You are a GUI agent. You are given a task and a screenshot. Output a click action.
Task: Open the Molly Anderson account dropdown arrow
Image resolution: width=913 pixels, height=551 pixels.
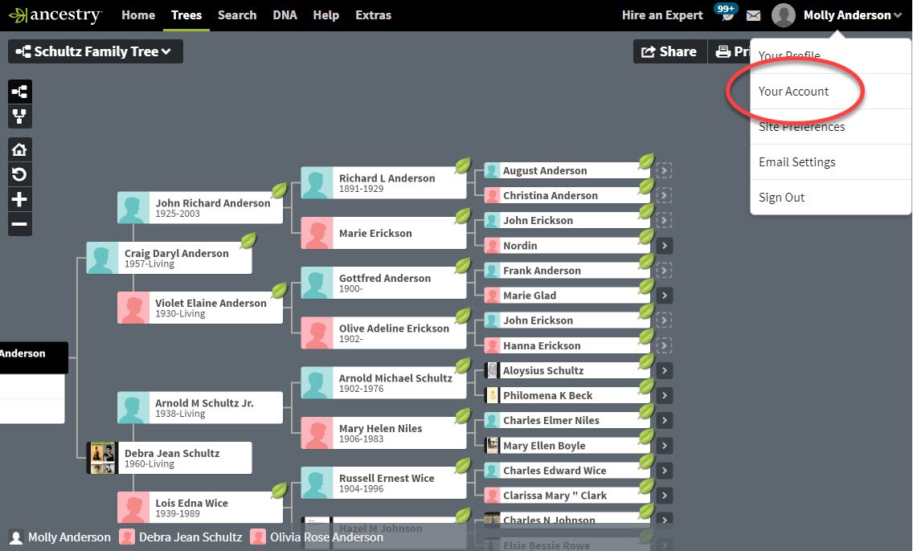tap(897, 16)
